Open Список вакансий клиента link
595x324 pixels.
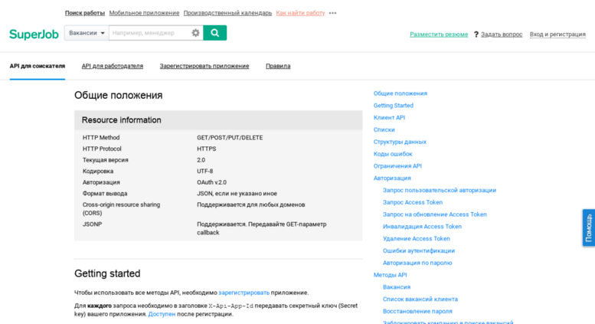[420, 299]
